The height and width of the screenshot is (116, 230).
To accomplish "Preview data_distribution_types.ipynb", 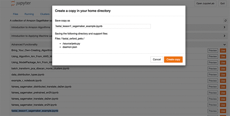I will [213, 75].
